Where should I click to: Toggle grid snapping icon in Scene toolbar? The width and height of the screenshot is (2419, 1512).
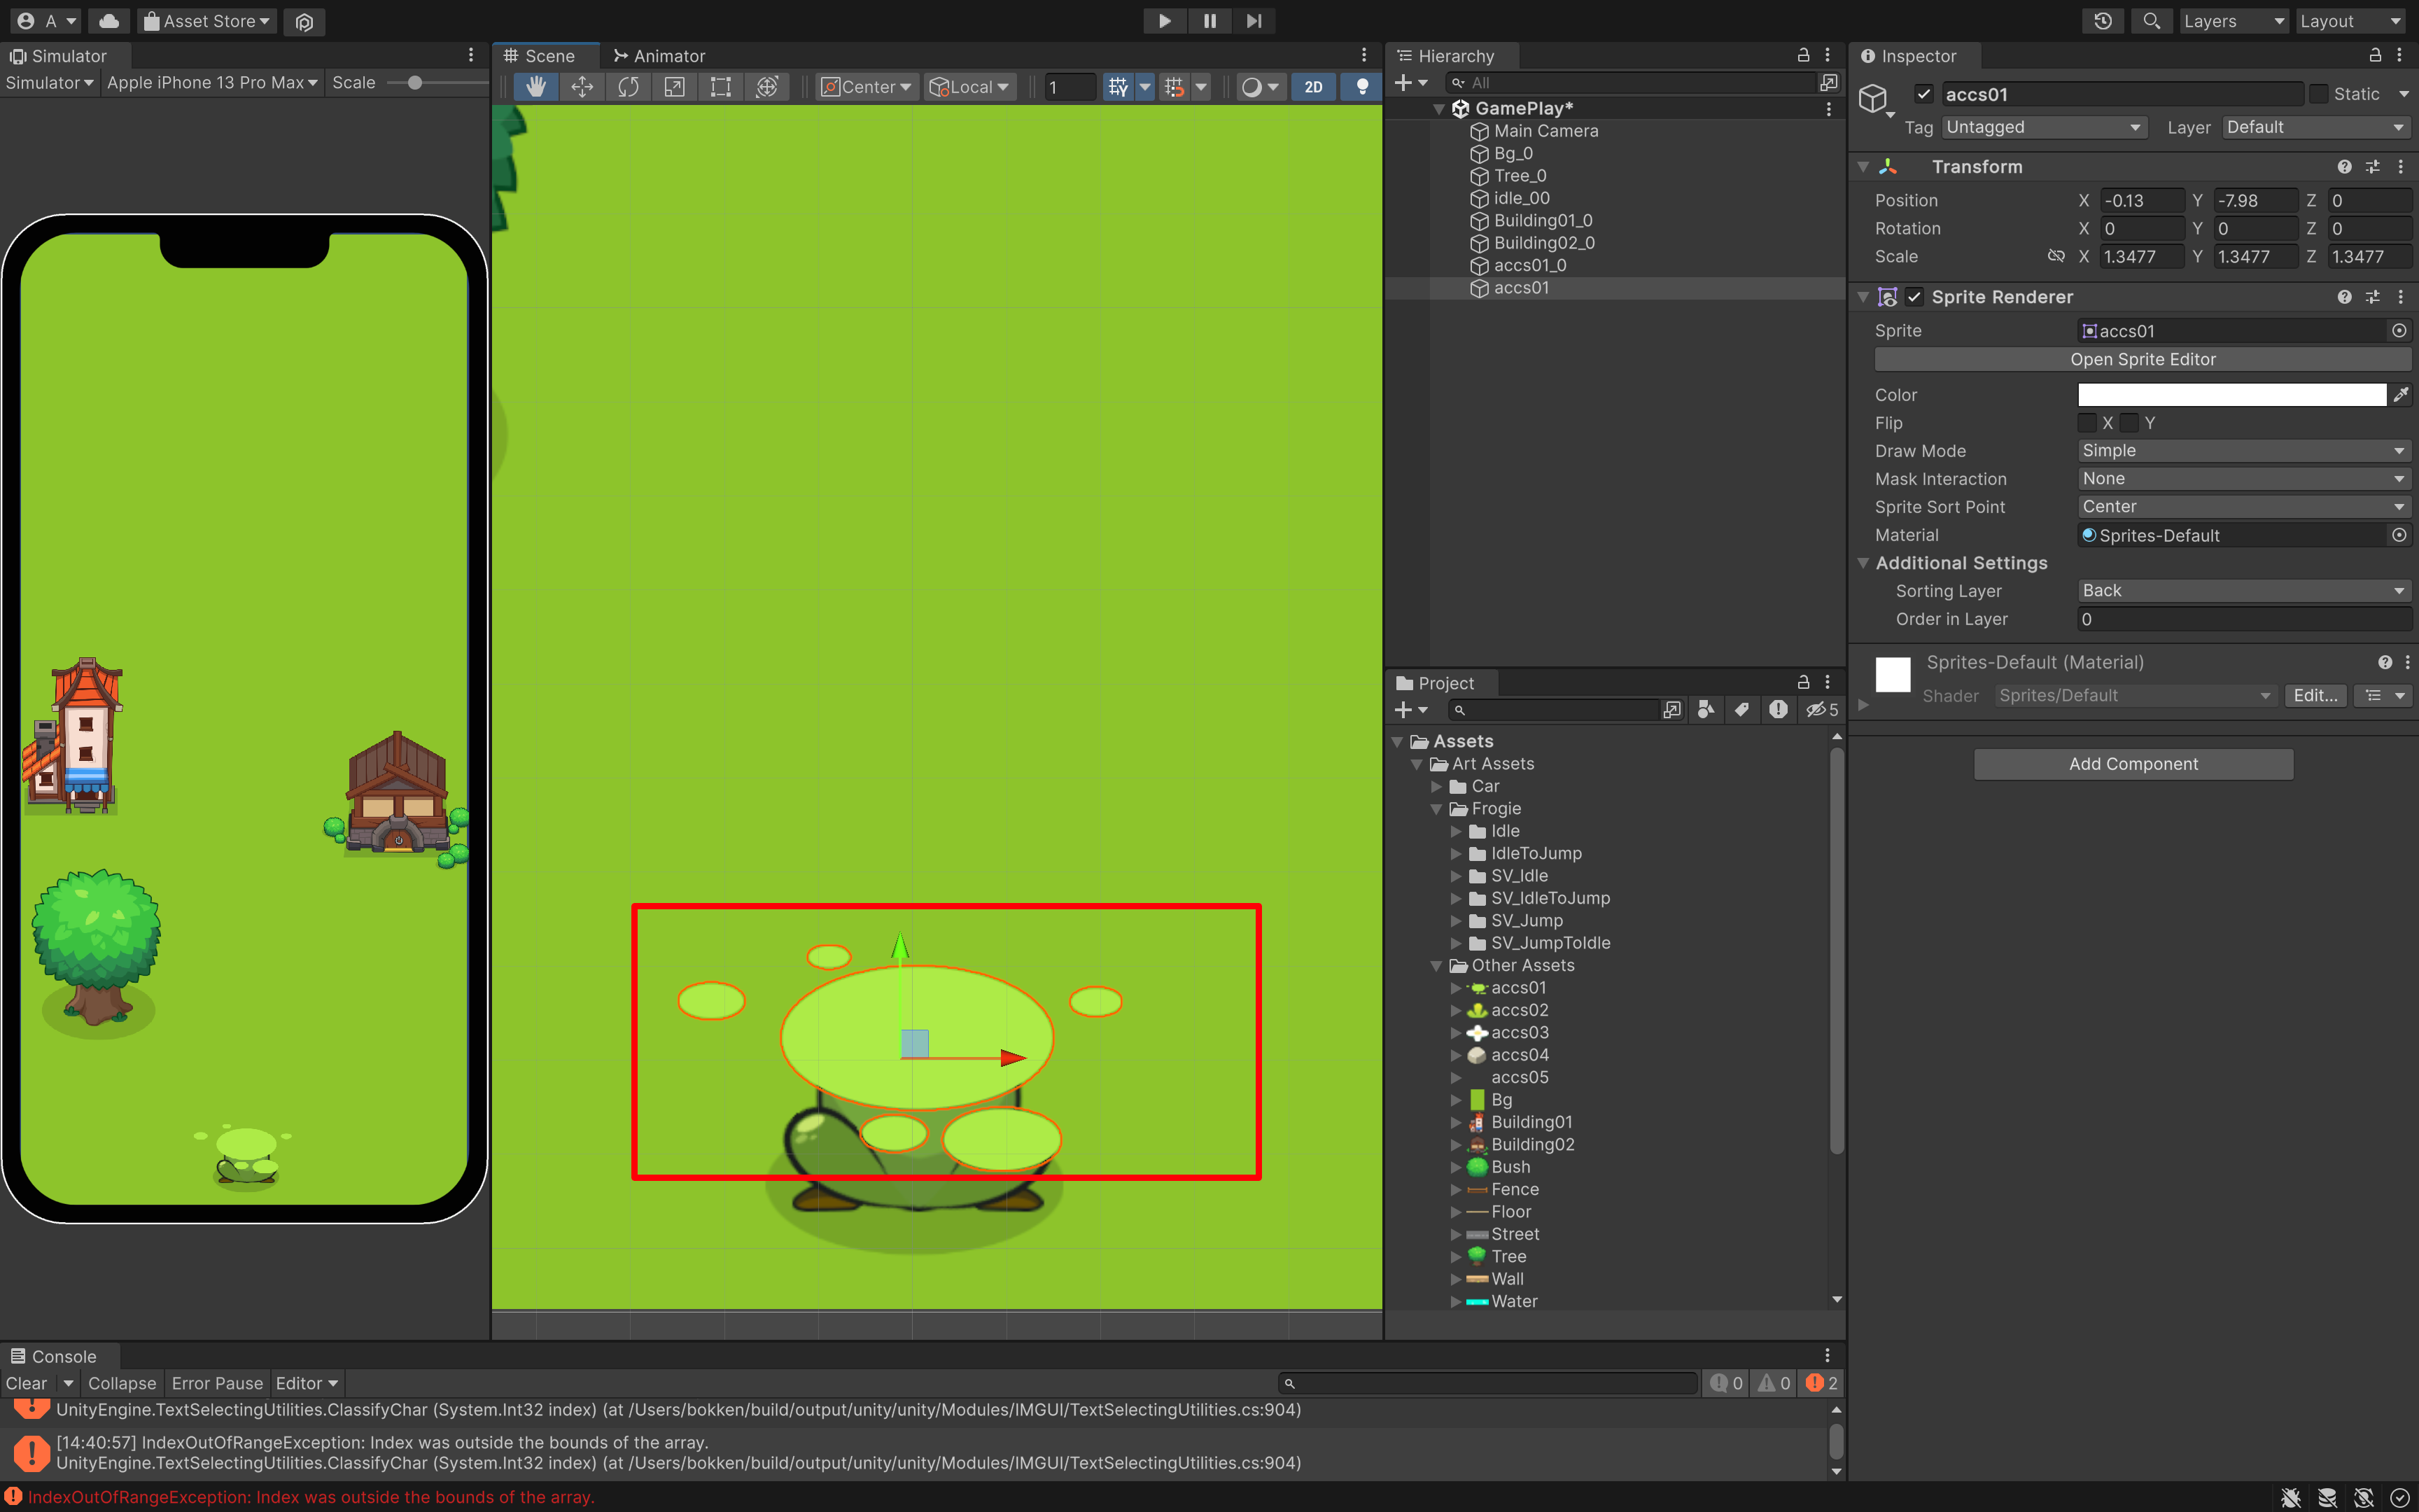(1175, 87)
